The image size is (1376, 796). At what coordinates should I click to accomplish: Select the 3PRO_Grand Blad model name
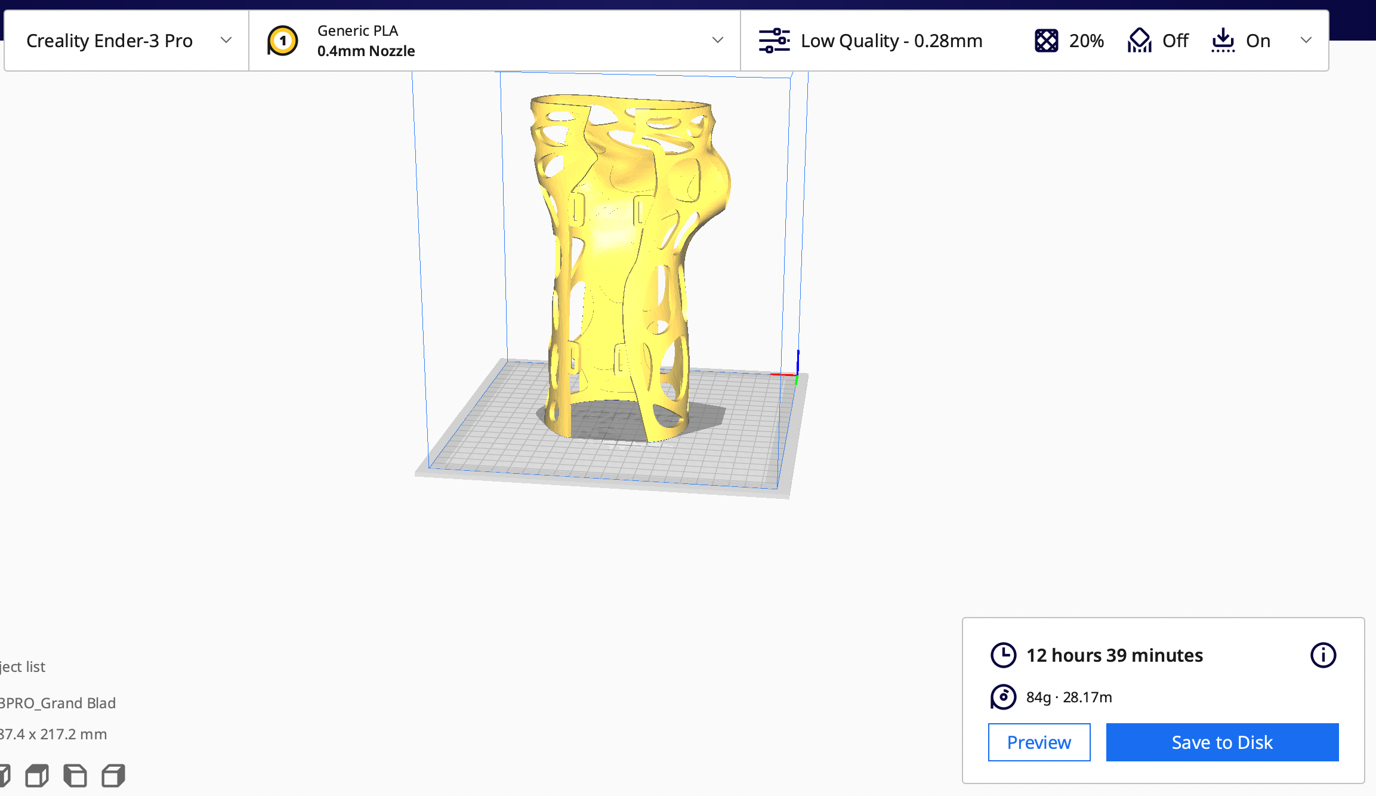click(57, 703)
